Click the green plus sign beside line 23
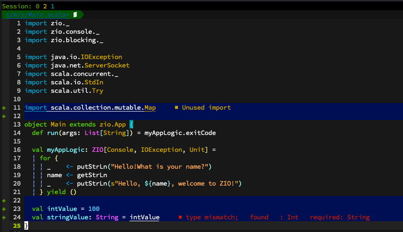 tap(4, 209)
